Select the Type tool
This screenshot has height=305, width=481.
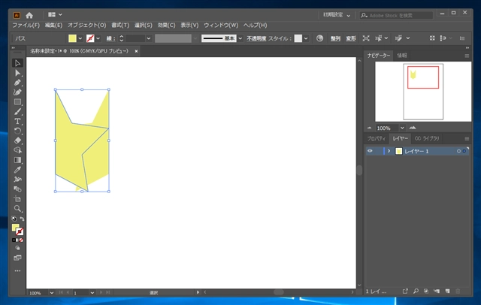click(17, 122)
